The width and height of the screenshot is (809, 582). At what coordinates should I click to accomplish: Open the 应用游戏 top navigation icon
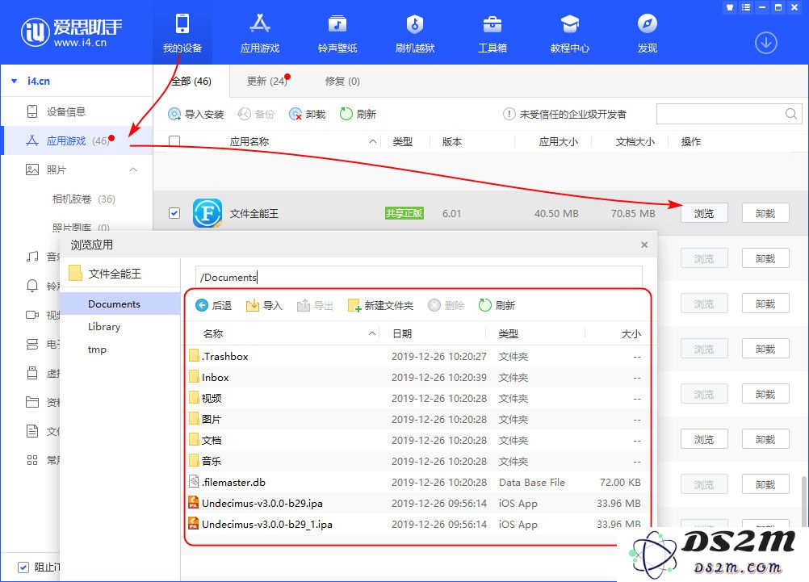point(259,33)
